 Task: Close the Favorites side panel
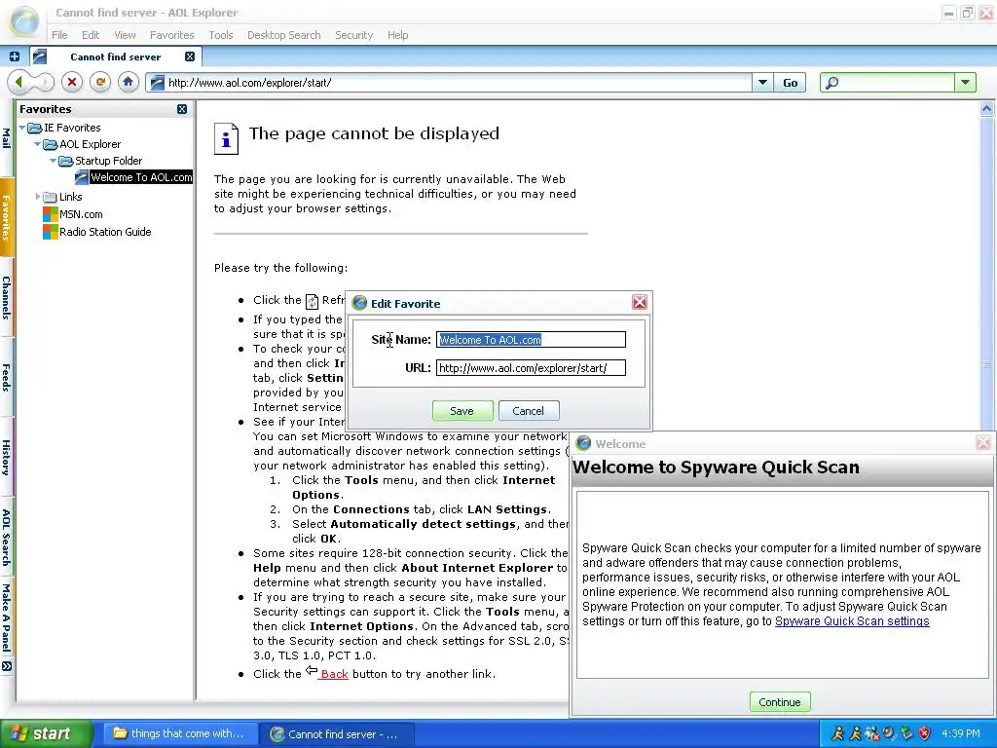[x=182, y=109]
